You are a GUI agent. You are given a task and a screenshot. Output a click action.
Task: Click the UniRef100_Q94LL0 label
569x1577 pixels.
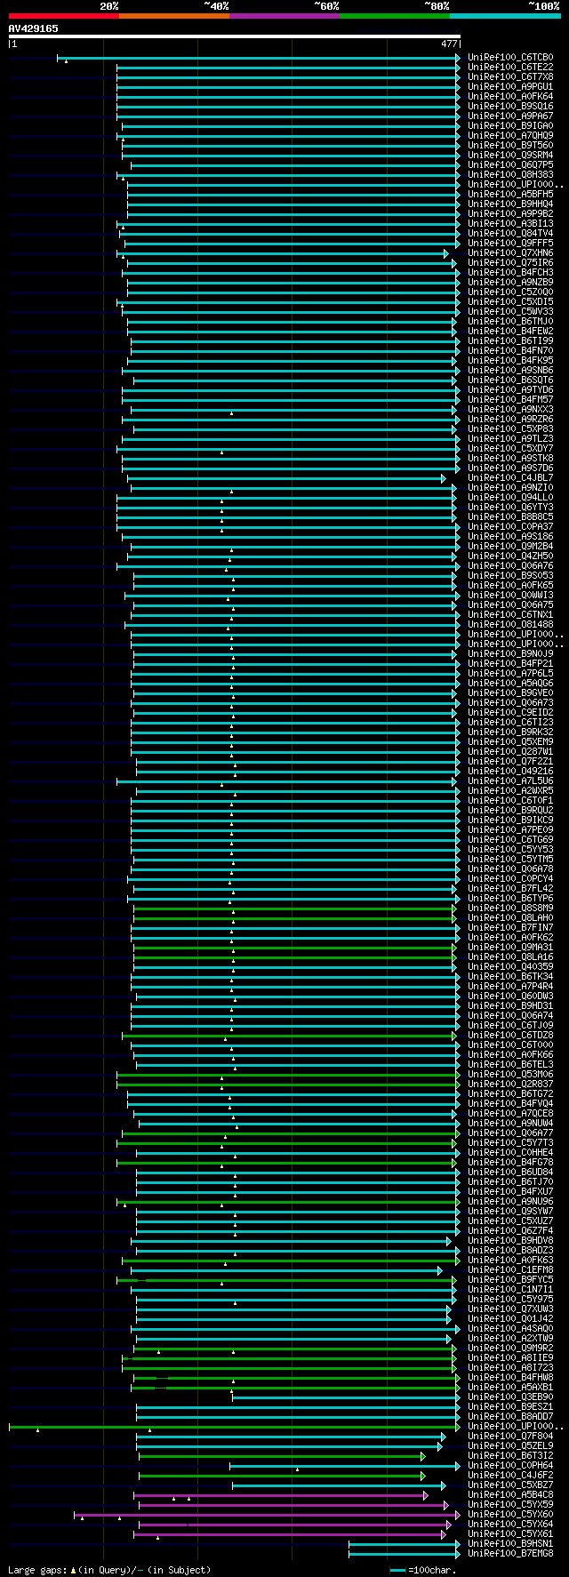(x=510, y=498)
